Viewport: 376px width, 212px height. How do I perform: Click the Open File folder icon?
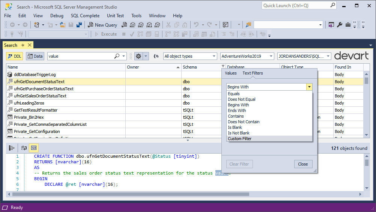(x=63, y=25)
